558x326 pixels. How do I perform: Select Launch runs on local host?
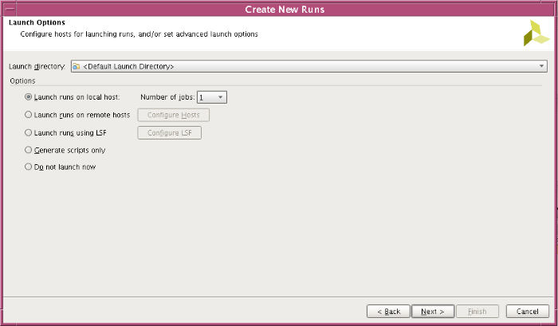pyautogui.click(x=29, y=97)
